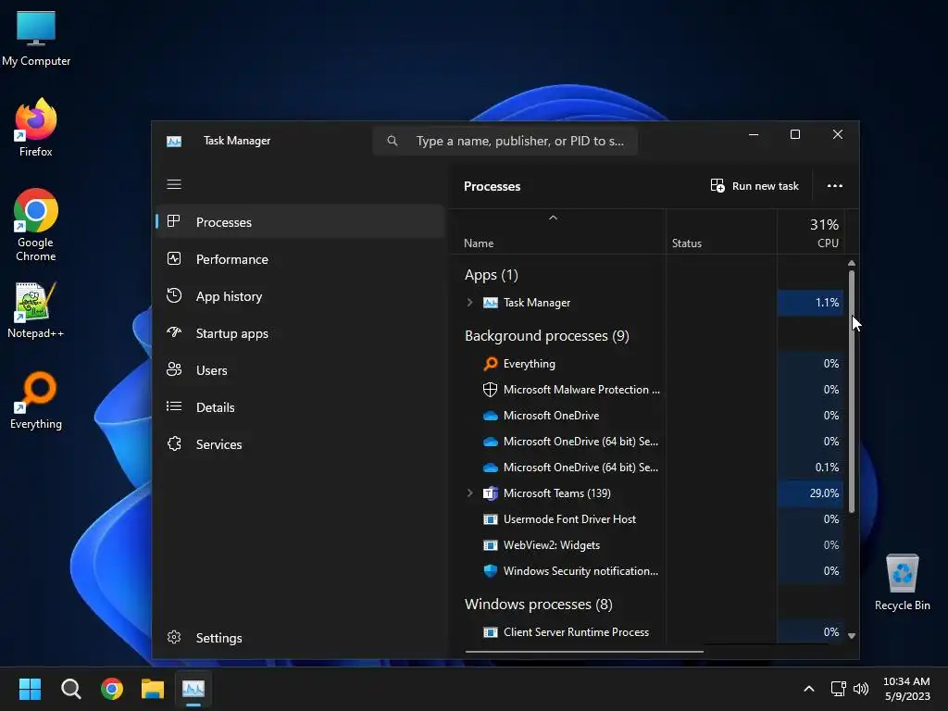
Task: Select the Notepad++ desktop icon
Action: 36,309
